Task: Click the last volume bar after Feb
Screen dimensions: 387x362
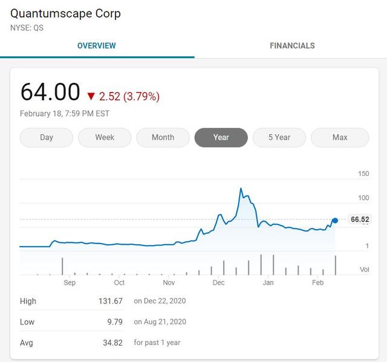Action: click(x=336, y=265)
